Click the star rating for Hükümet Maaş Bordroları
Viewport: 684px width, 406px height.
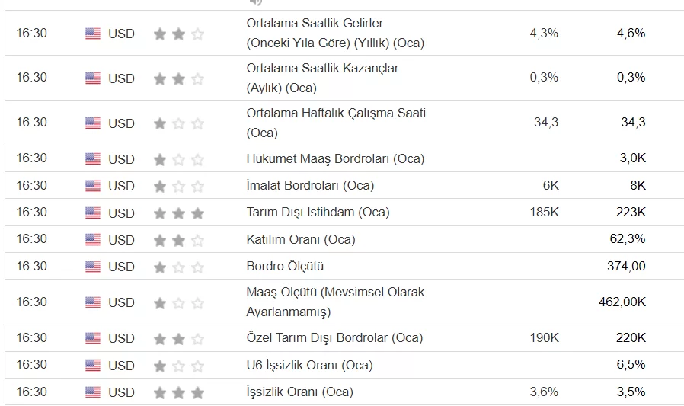pyautogui.click(x=179, y=159)
